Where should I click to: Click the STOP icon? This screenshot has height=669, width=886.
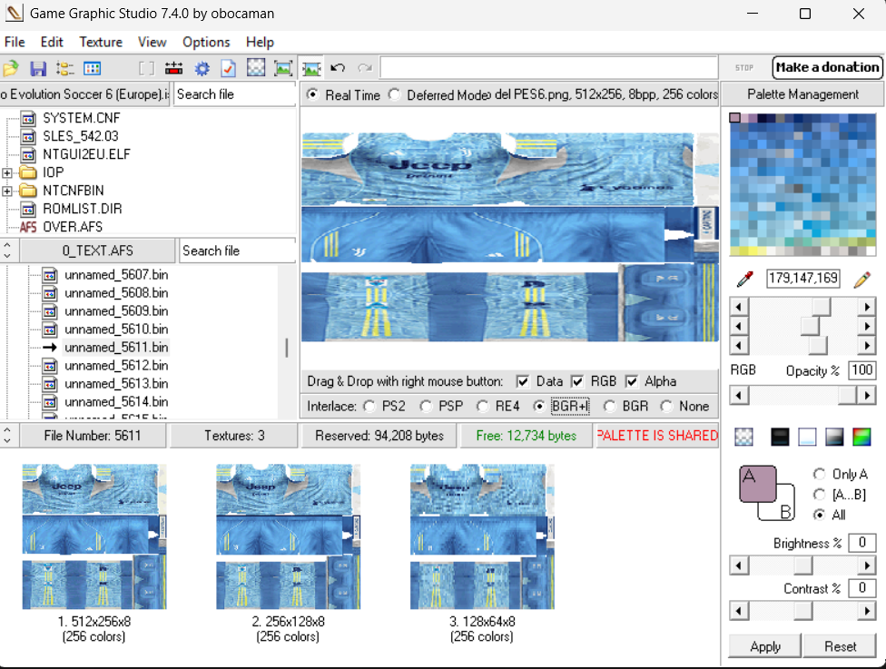tap(744, 68)
